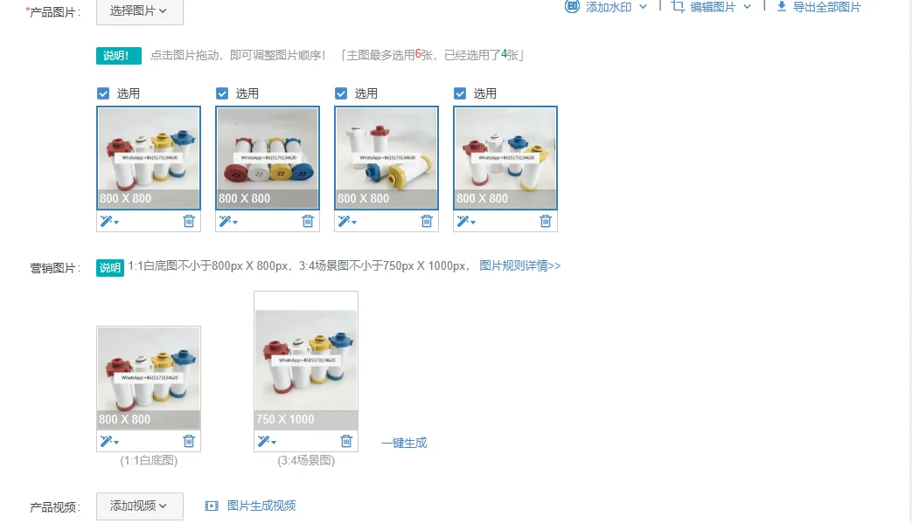Click the 一键生成 link

coord(404,443)
